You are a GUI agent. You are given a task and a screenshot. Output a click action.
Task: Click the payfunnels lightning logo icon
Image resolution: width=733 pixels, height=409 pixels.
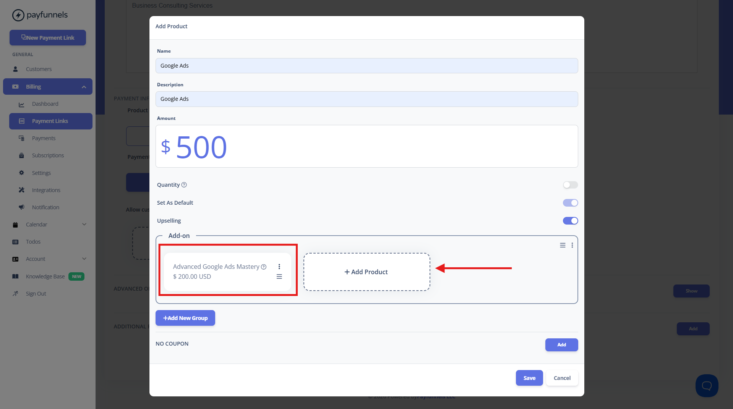point(18,15)
